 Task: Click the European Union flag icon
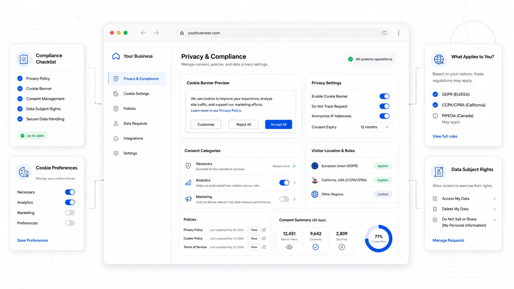coord(315,166)
